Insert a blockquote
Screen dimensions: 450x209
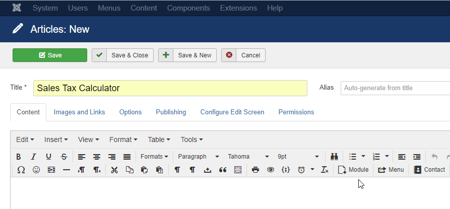click(223, 170)
